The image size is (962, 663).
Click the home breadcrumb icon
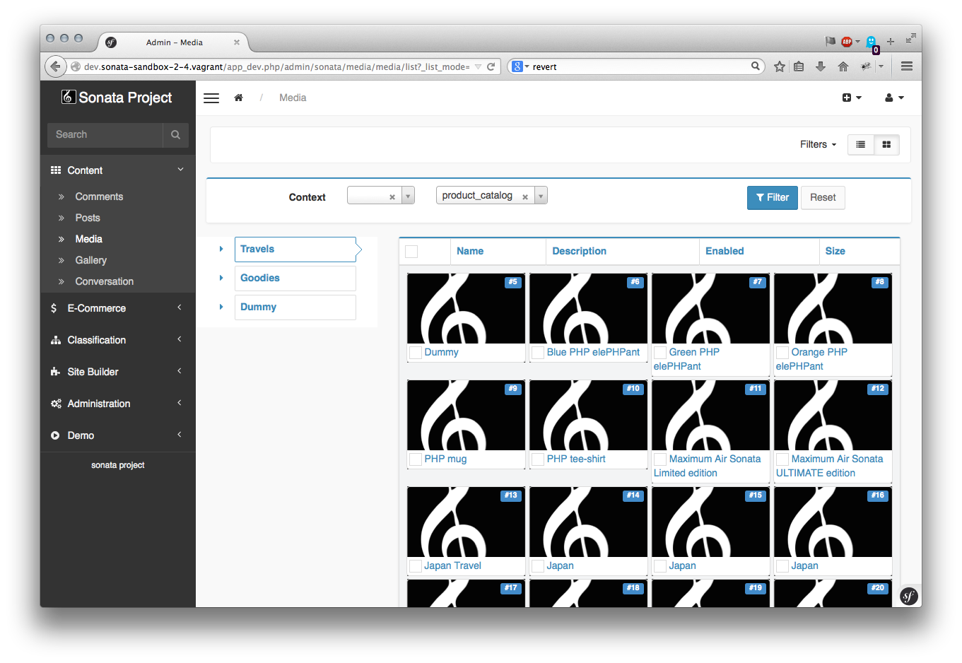pos(239,98)
